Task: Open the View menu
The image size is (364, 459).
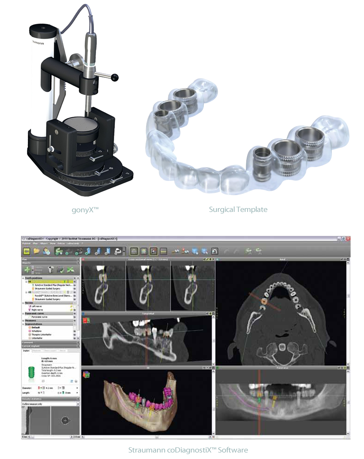Action: 52,243
